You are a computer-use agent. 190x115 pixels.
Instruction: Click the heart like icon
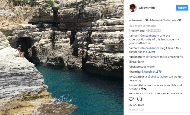(131, 99)
